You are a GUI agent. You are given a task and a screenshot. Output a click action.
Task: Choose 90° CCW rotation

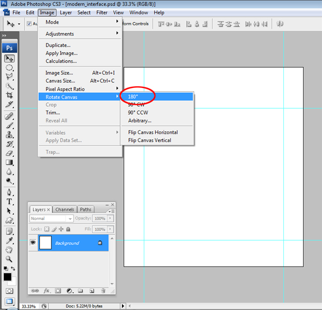click(157, 113)
